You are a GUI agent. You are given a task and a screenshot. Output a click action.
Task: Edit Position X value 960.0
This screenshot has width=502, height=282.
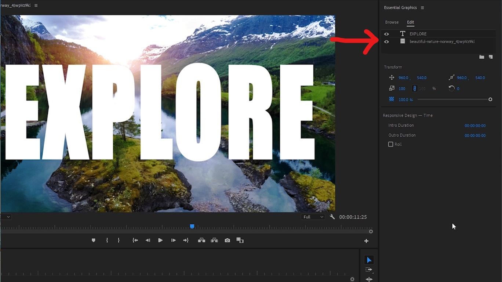(x=403, y=78)
